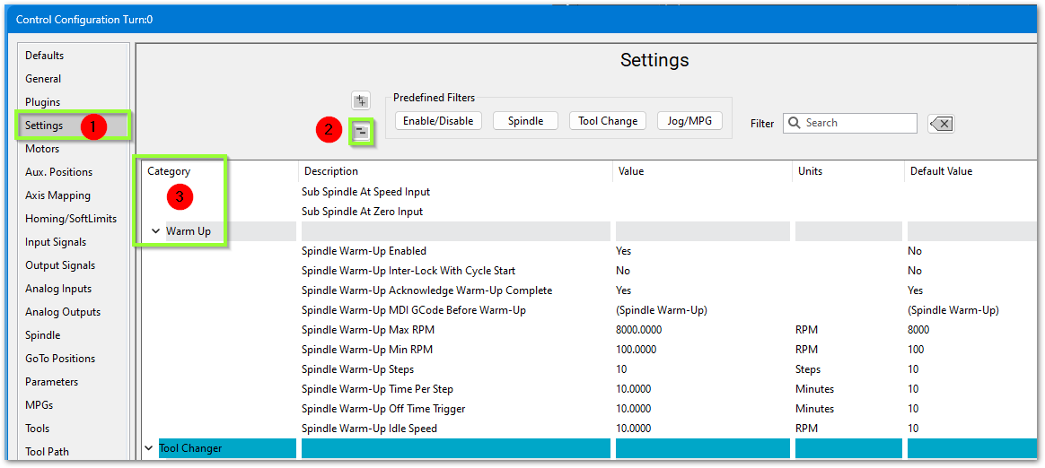Screen dimensions: 1045x468
Task: Click the magnifier icon in Search box
Action: click(x=794, y=123)
